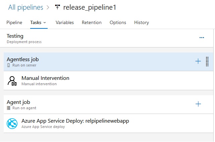Expand the Tasks tab dropdown chevron
The width and height of the screenshot is (215, 142).
pyautogui.click(x=45, y=23)
